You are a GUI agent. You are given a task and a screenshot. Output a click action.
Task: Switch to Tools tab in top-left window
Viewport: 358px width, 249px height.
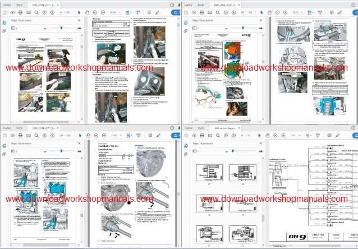[20, 5]
